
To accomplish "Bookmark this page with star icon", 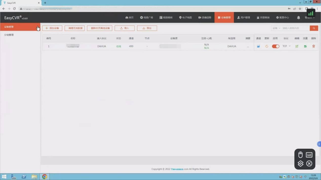I will 300,9.
